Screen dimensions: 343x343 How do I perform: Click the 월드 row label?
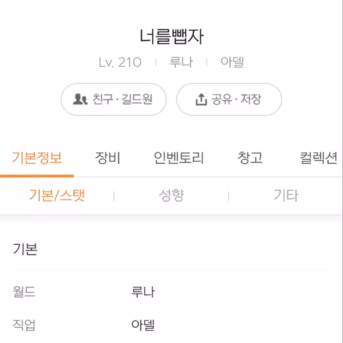click(x=24, y=292)
